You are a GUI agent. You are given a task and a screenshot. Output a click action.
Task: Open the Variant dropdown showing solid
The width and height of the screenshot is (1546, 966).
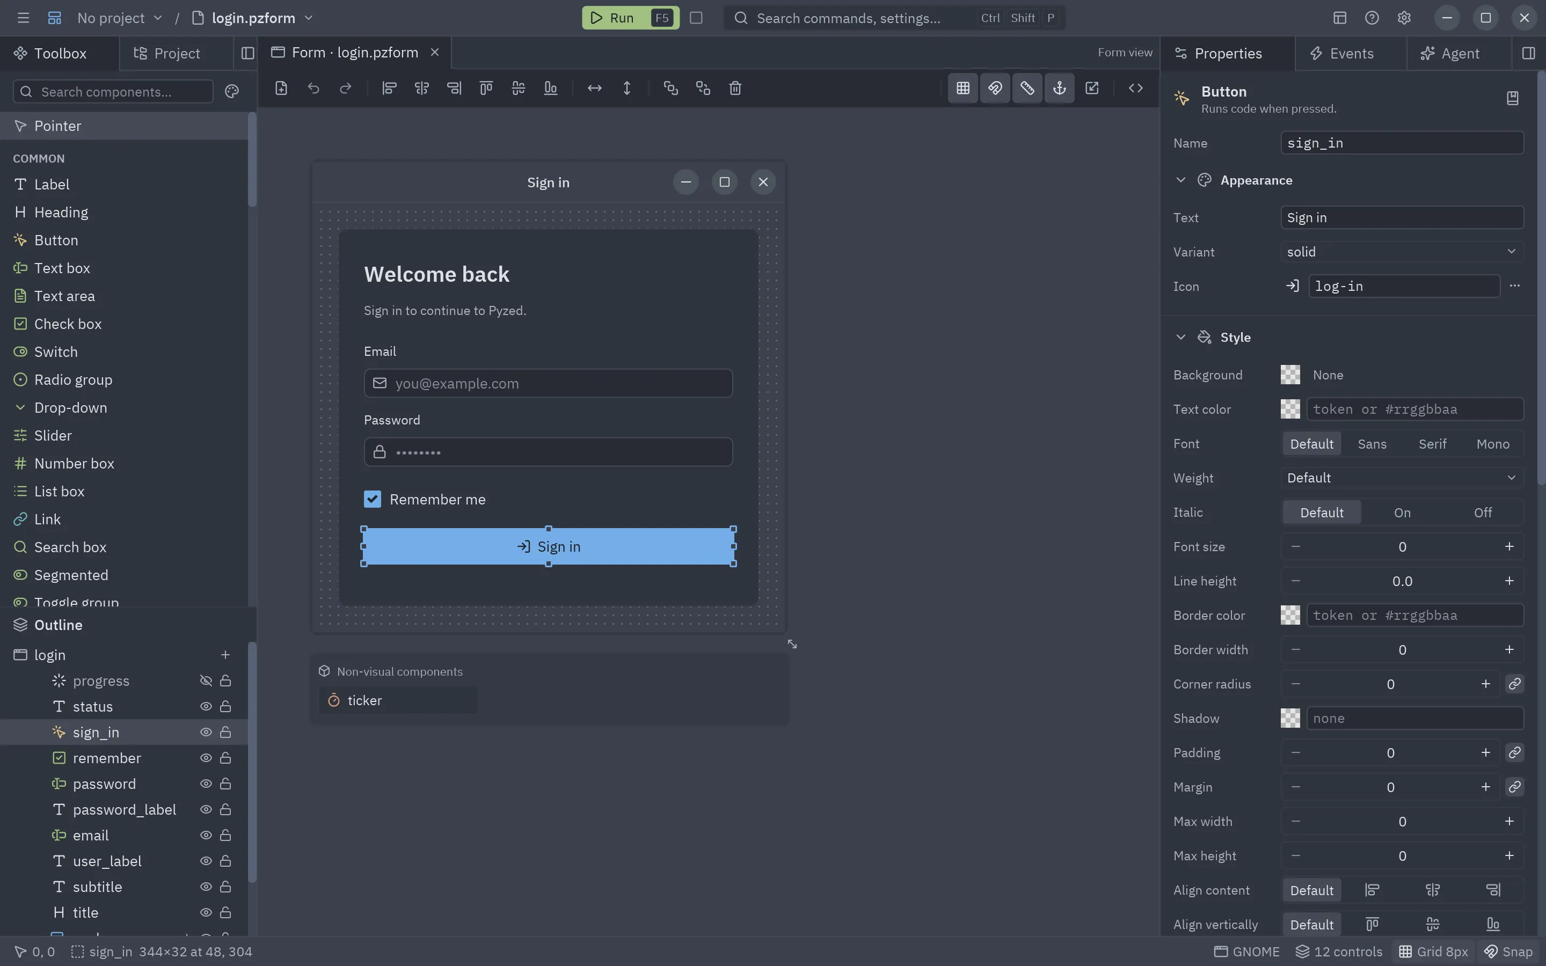point(1402,252)
